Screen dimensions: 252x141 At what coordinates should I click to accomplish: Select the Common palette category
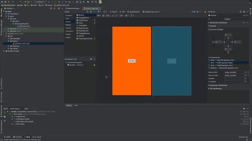tap(69, 15)
